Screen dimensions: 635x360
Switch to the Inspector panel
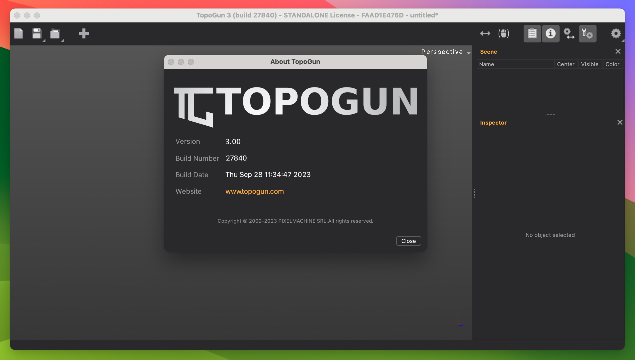click(x=493, y=123)
